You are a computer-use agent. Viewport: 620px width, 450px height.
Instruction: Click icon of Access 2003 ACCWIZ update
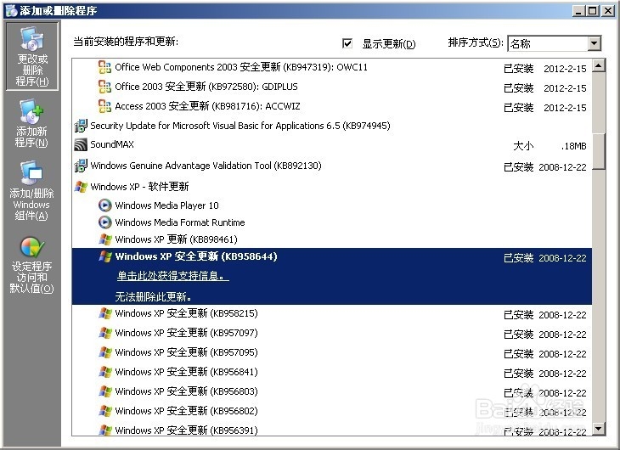pos(104,106)
